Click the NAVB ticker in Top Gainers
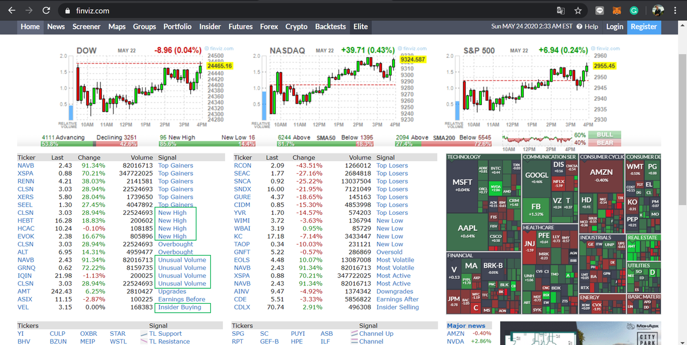Image resolution: width=687 pixels, height=345 pixels. point(25,166)
